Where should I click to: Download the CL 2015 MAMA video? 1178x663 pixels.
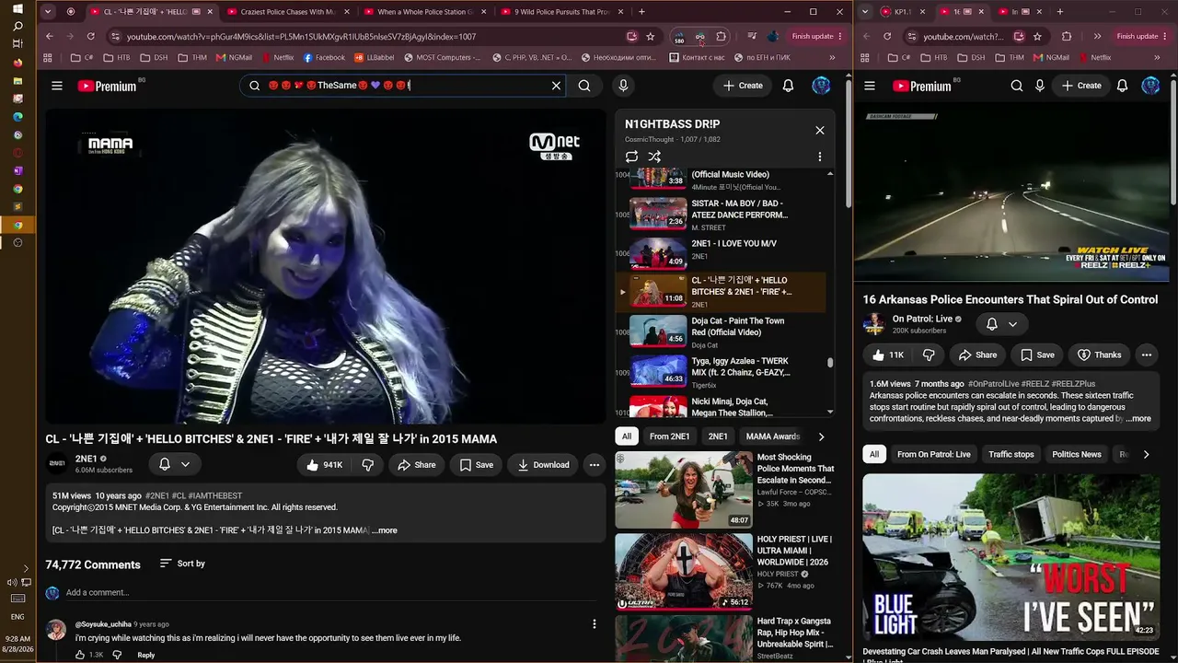coord(543,465)
